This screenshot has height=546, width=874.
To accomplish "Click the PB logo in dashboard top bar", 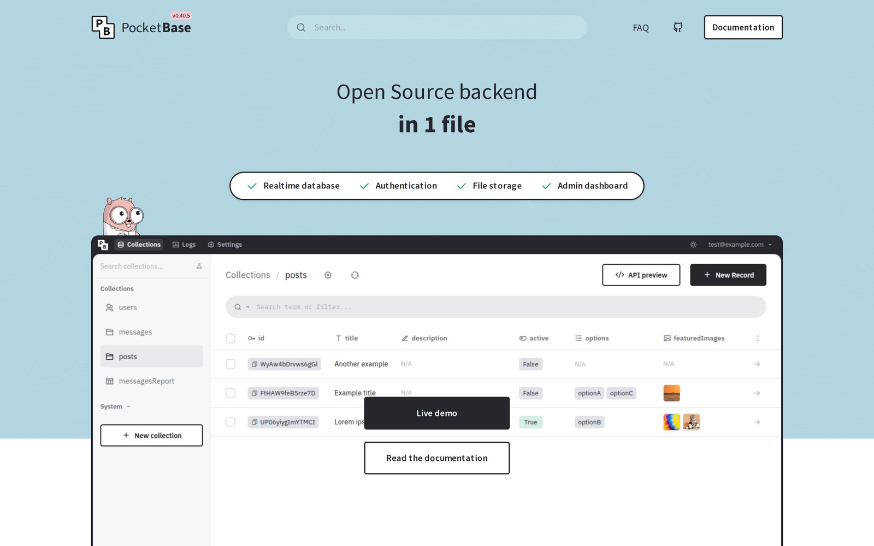I will click(103, 245).
